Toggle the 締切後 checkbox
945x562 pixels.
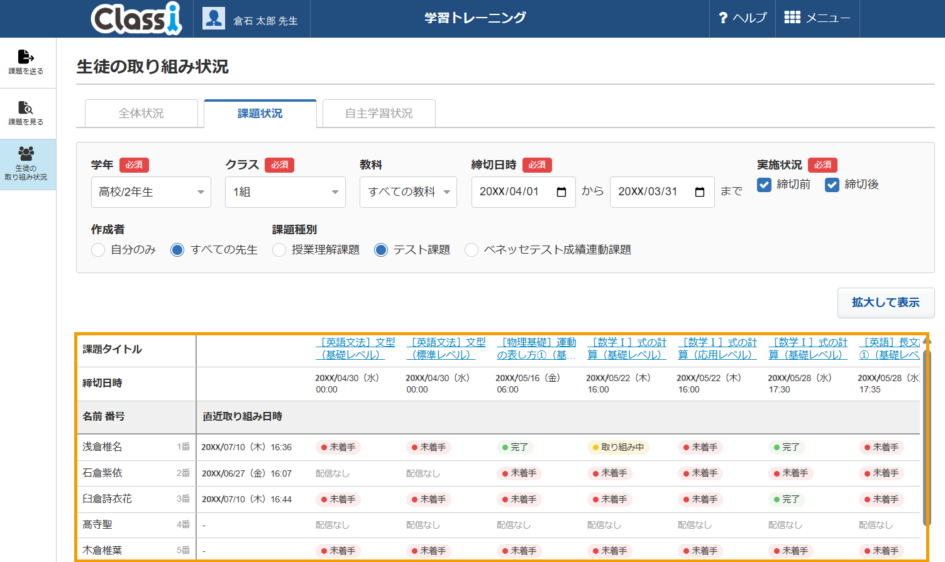pyautogui.click(x=832, y=185)
